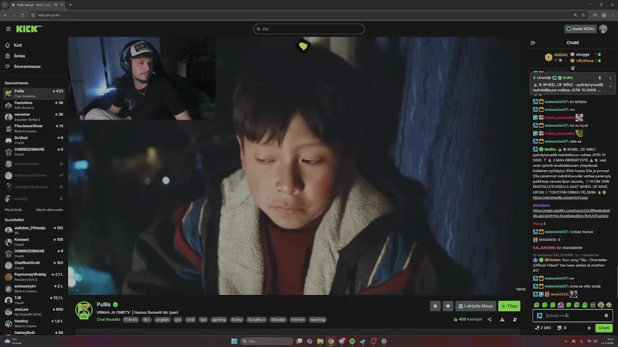Open Steam from the taskbar

(363, 341)
